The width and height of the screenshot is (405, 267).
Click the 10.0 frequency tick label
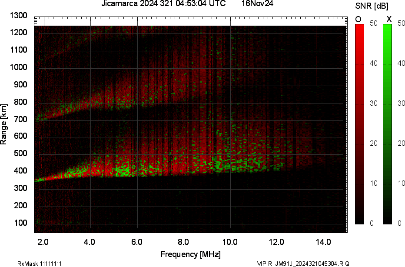click(x=230, y=242)
